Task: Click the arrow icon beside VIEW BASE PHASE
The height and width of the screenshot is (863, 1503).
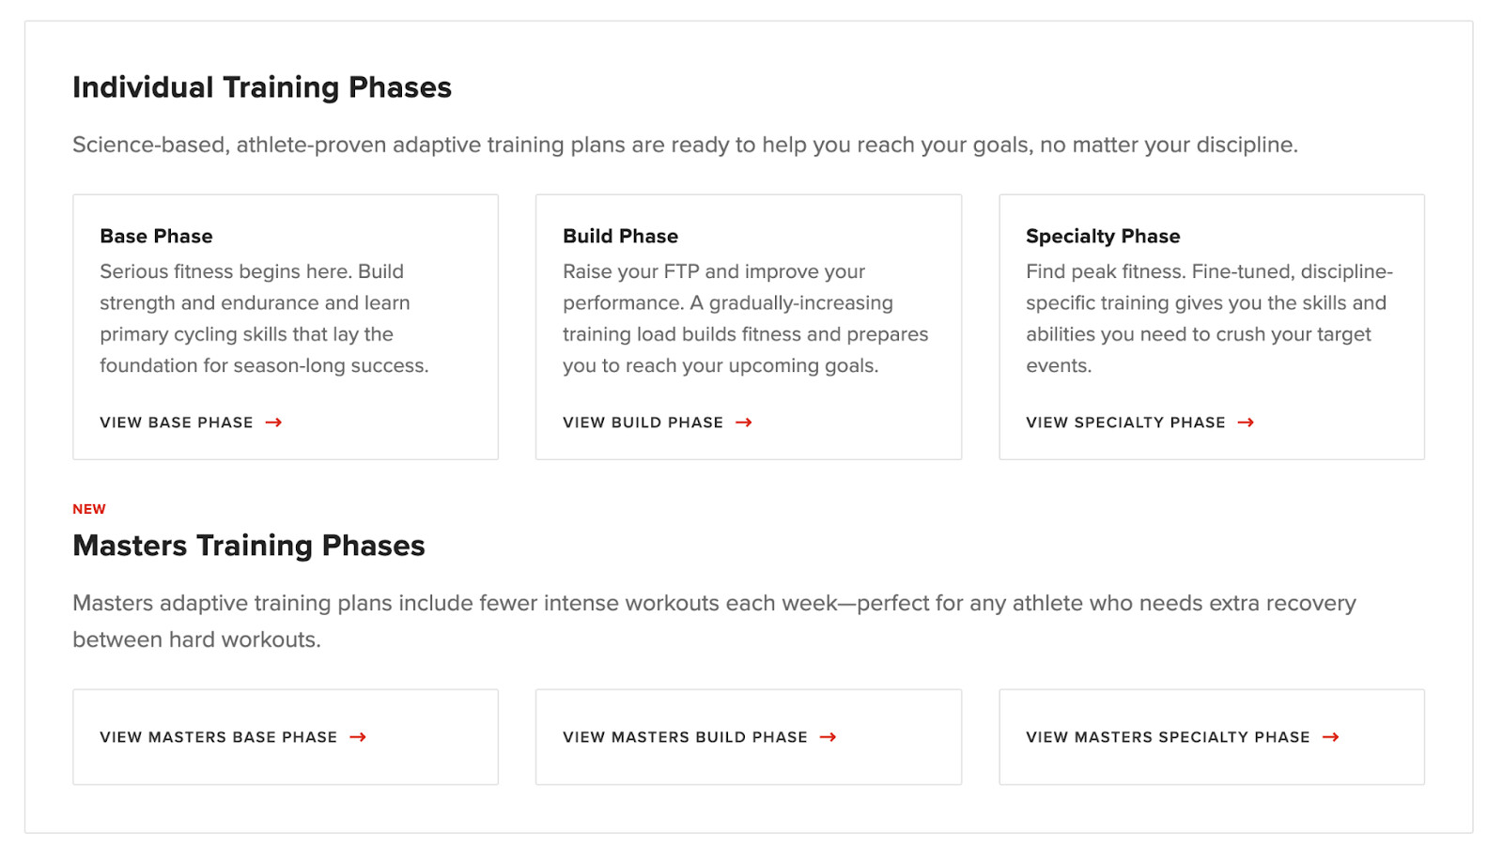Action: click(274, 423)
